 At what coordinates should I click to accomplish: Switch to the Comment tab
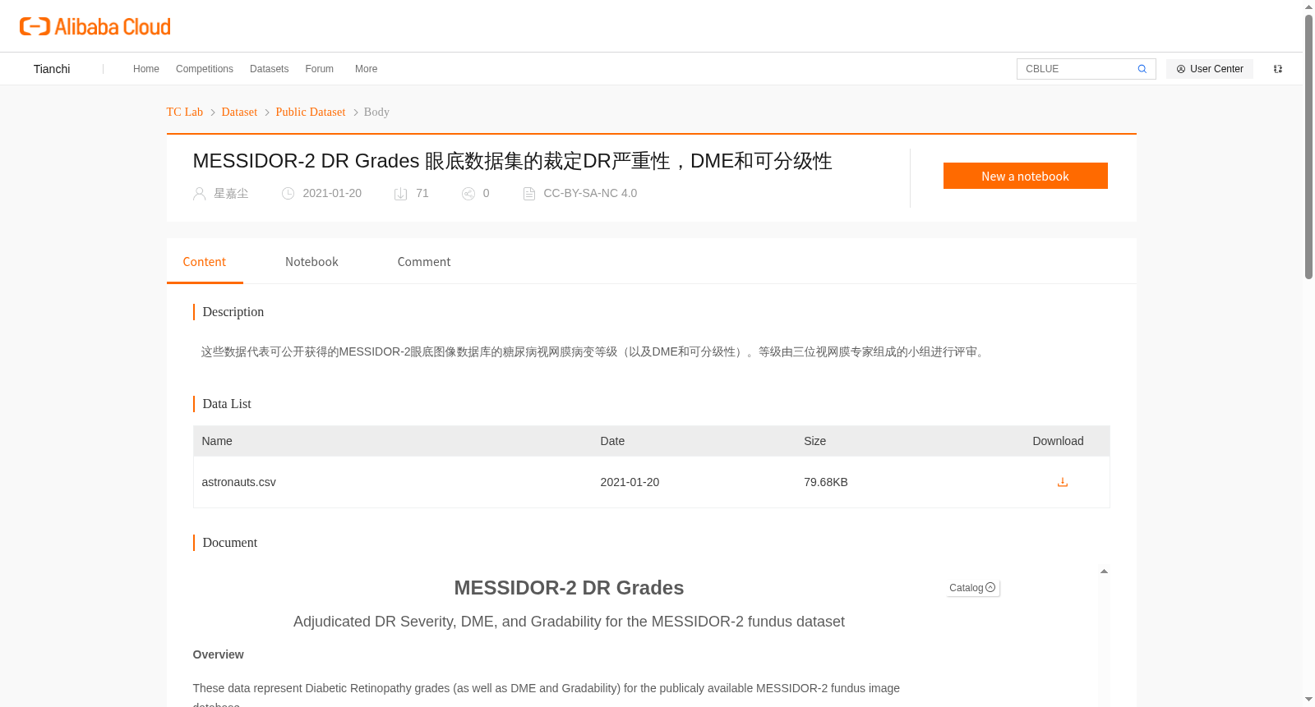pos(424,262)
